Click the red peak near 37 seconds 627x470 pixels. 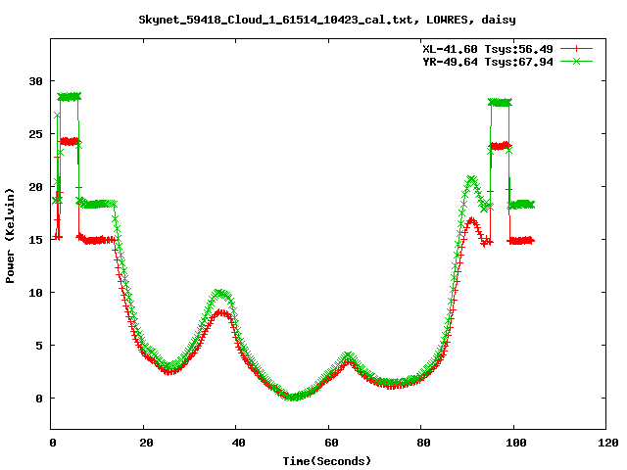(222, 313)
